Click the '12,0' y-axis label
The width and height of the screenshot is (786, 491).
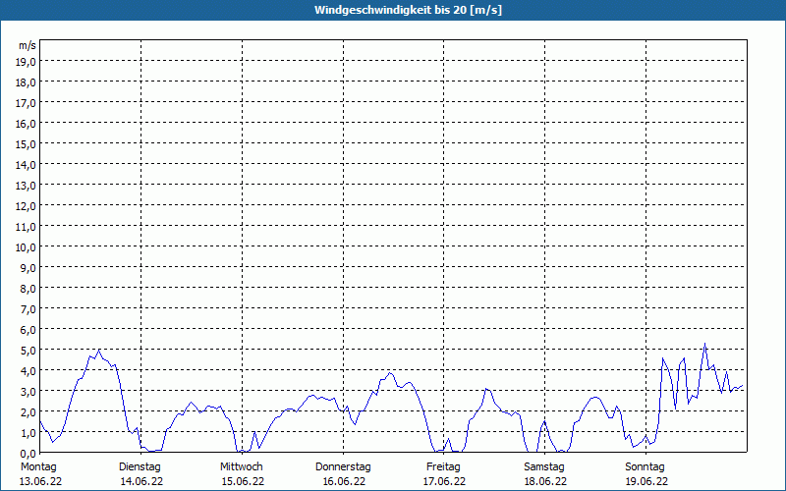(27, 206)
